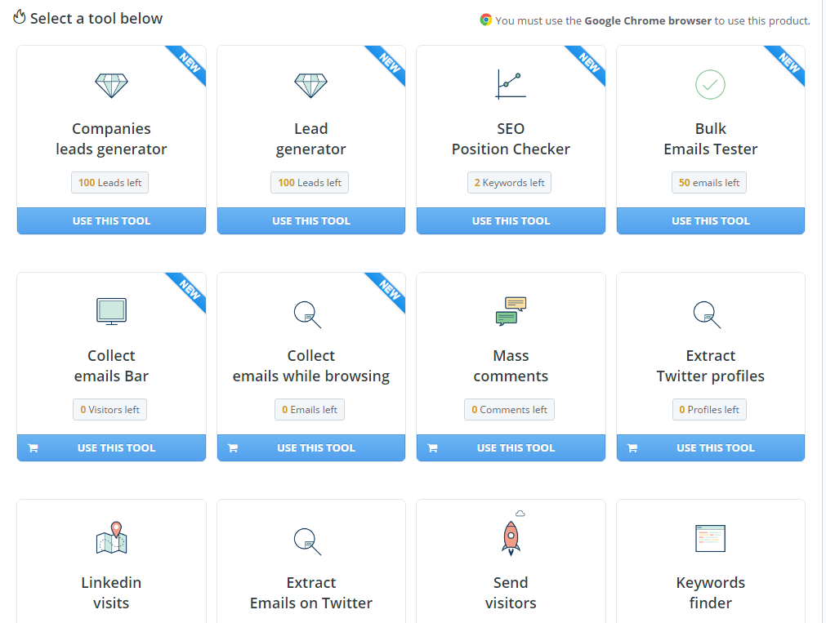Click the comments icon on Mass comments
The image size is (826, 623).
pos(510,311)
